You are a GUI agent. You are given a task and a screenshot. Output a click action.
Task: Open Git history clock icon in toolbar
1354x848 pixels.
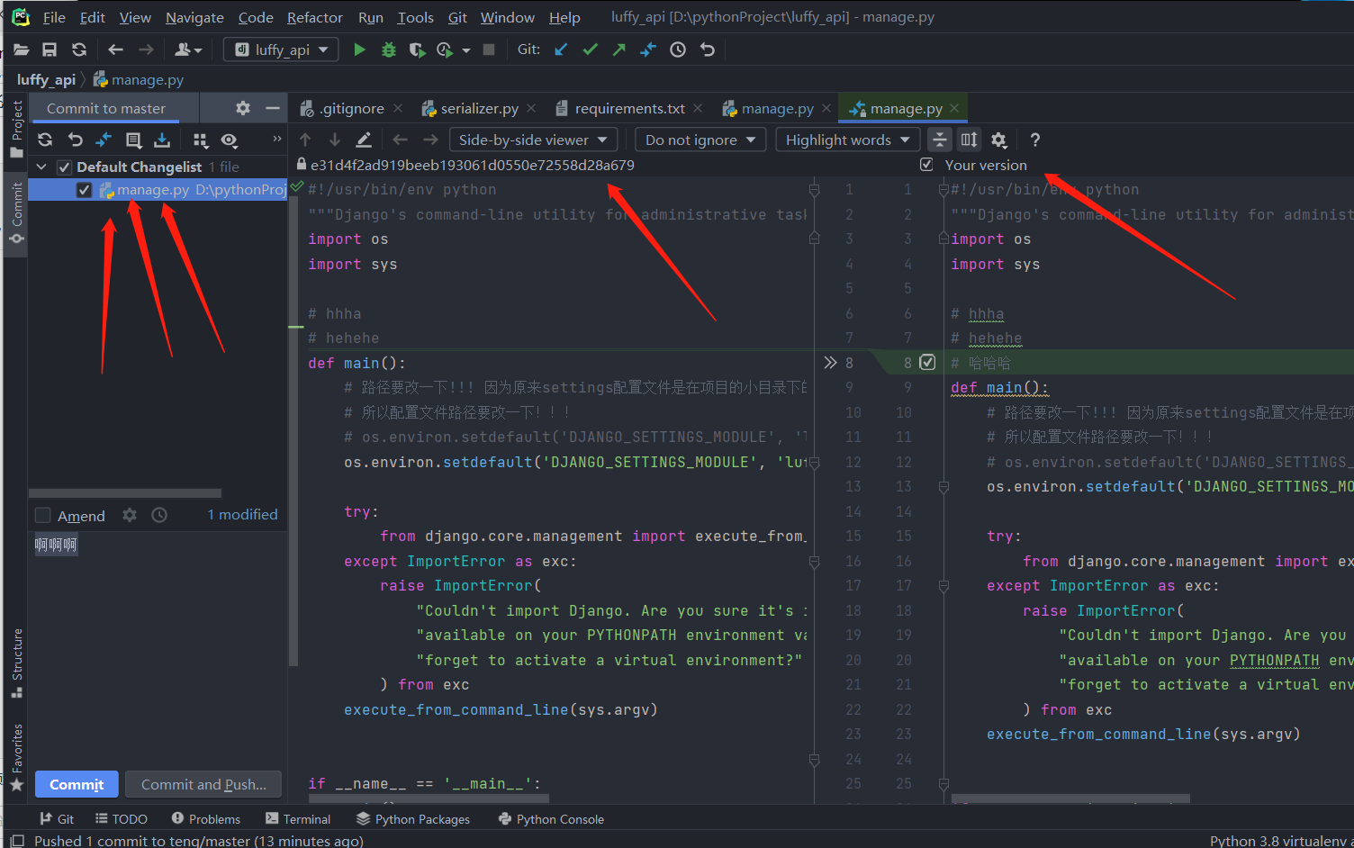pyautogui.click(x=678, y=50)
